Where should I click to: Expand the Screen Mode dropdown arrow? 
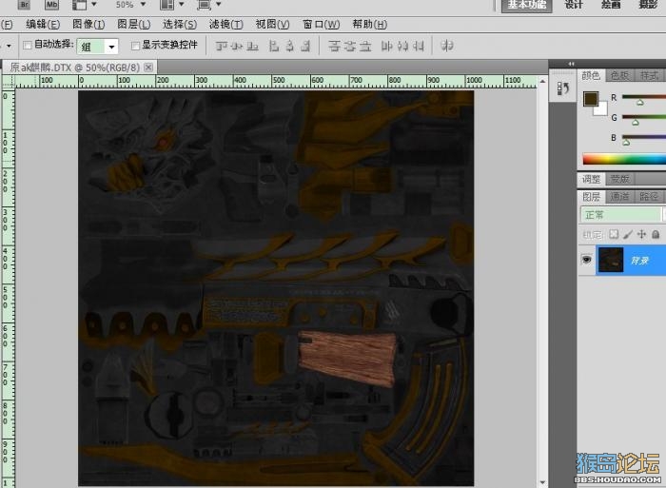click(219, 4)
